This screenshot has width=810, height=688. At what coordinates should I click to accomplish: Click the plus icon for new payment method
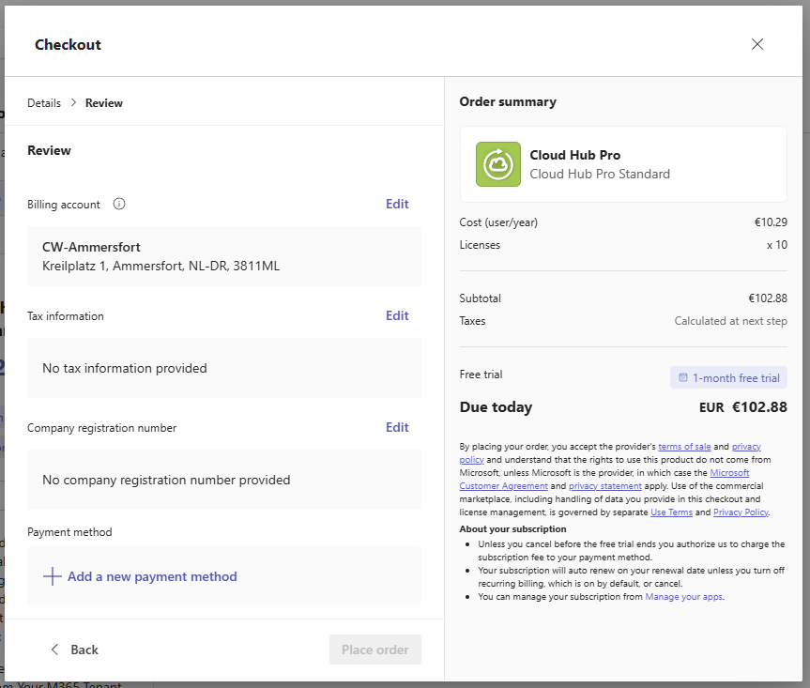click(x=53, y=576)
